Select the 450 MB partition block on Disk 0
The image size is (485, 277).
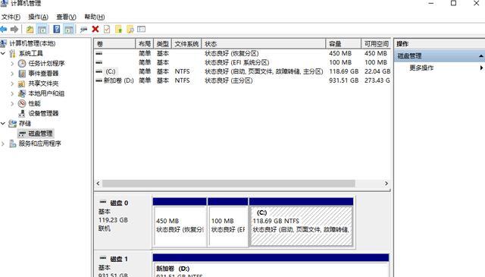(x=180, y=222)
